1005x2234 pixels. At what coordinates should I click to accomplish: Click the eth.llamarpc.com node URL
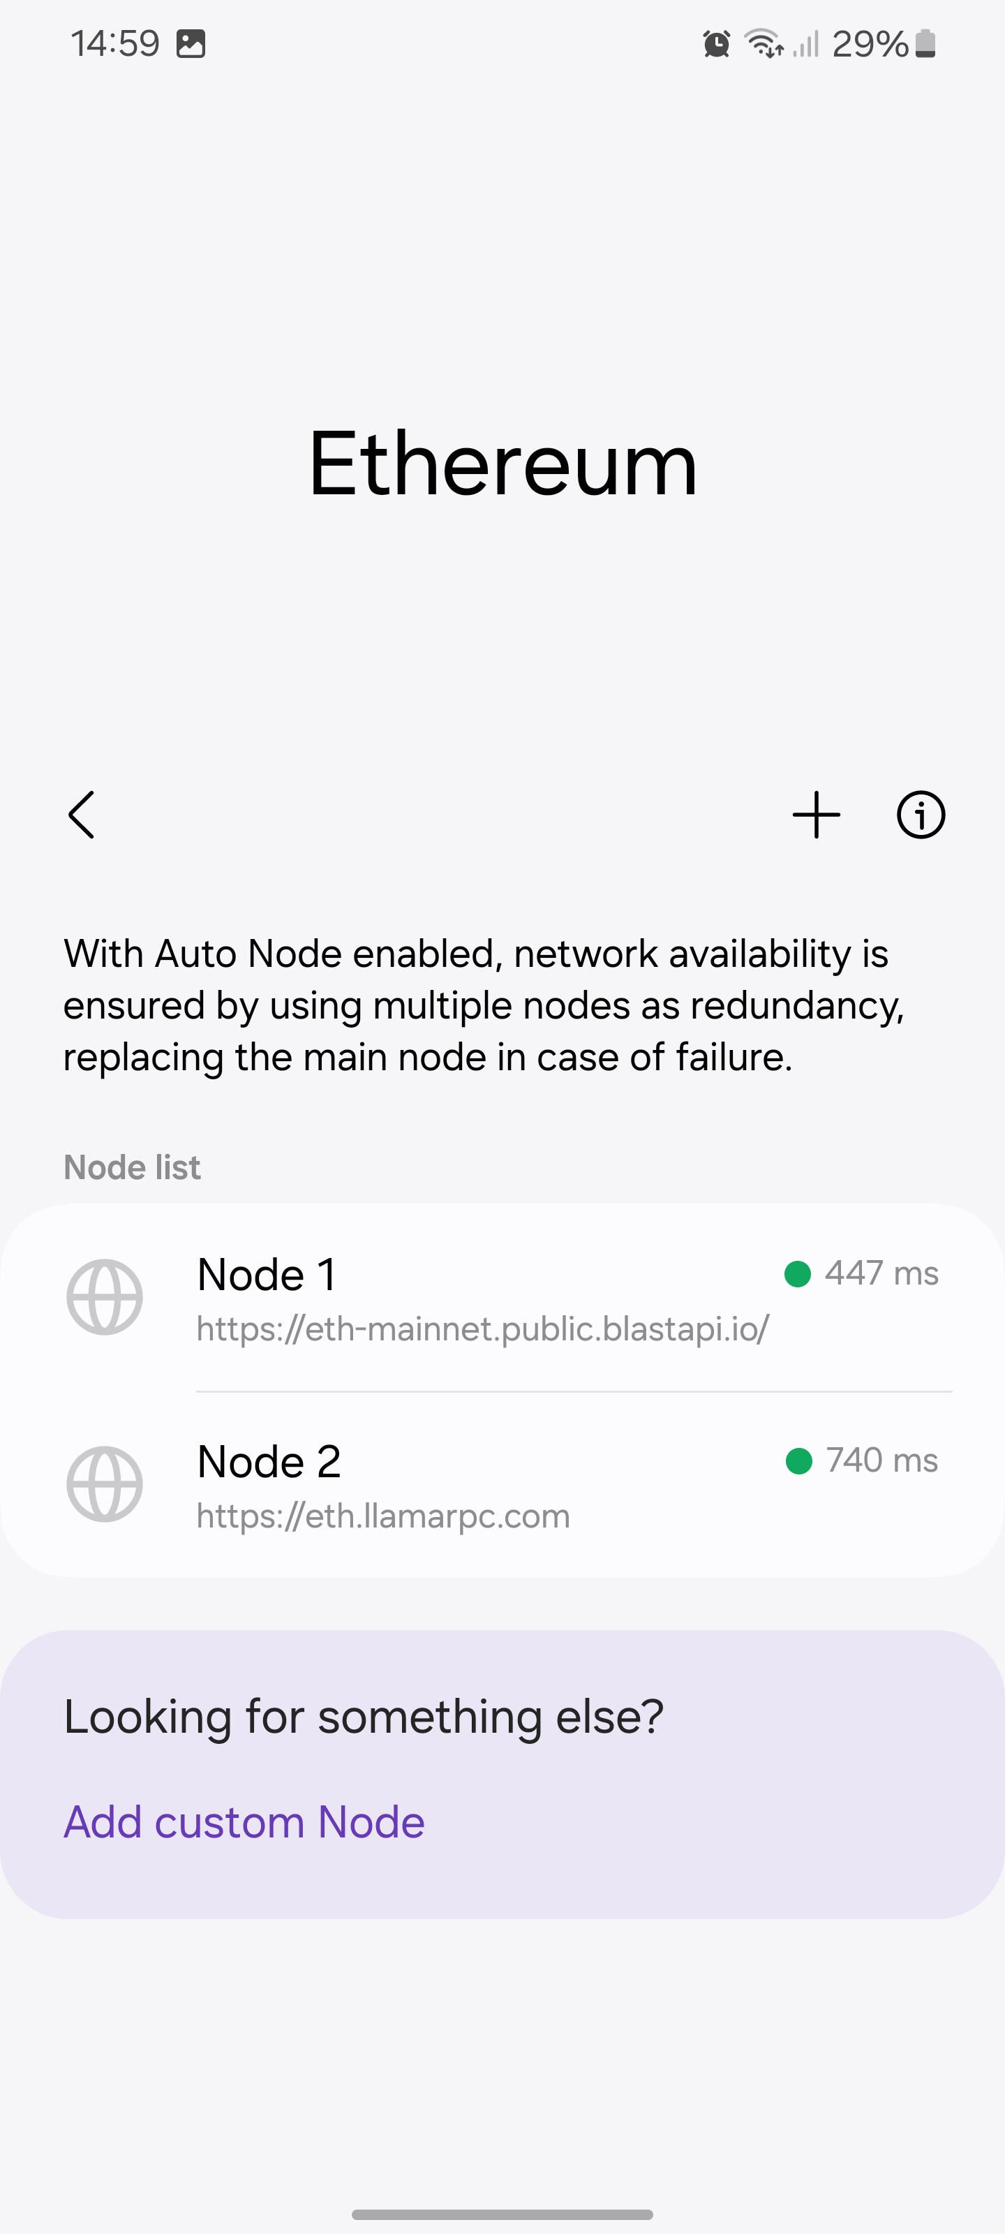[383, 1516]
